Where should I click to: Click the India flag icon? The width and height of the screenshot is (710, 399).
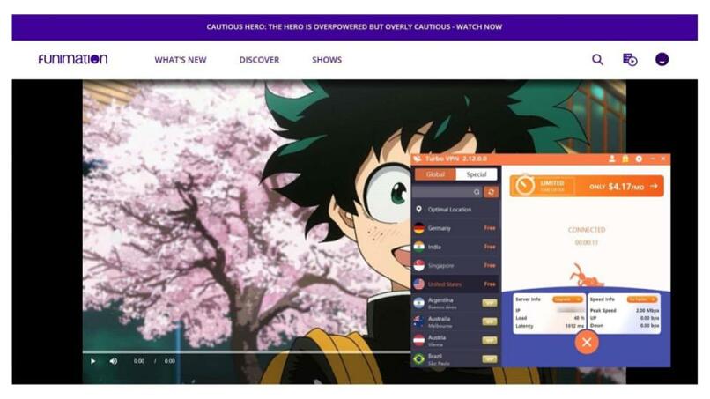pyautogui.click(x=419, y=247)
